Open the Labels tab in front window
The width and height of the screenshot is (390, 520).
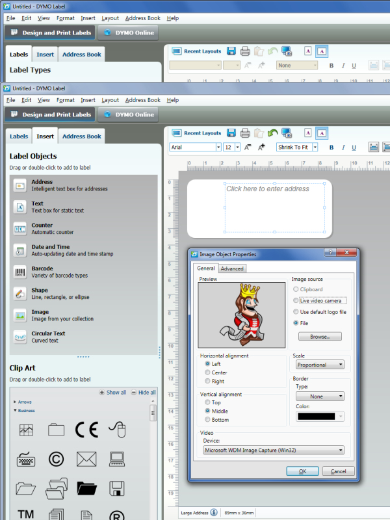coord(19,136)
